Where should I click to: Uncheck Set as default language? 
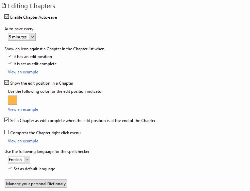point(10,168)
